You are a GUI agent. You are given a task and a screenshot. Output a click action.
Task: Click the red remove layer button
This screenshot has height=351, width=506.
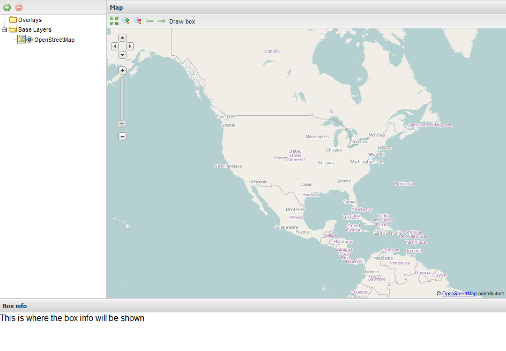pos(19,8)
